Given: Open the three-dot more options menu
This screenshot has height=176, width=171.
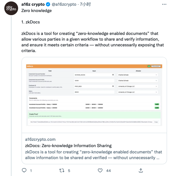Looking at the screenshot, I should pyautogui.click(x=164, y=4).
